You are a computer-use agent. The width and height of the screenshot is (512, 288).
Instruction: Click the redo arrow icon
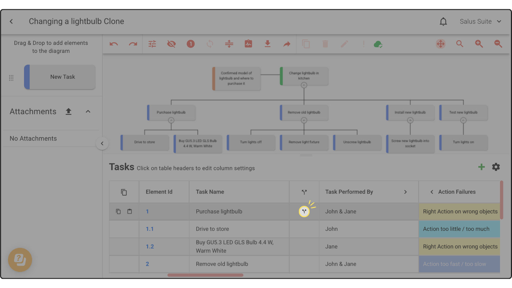133,44
